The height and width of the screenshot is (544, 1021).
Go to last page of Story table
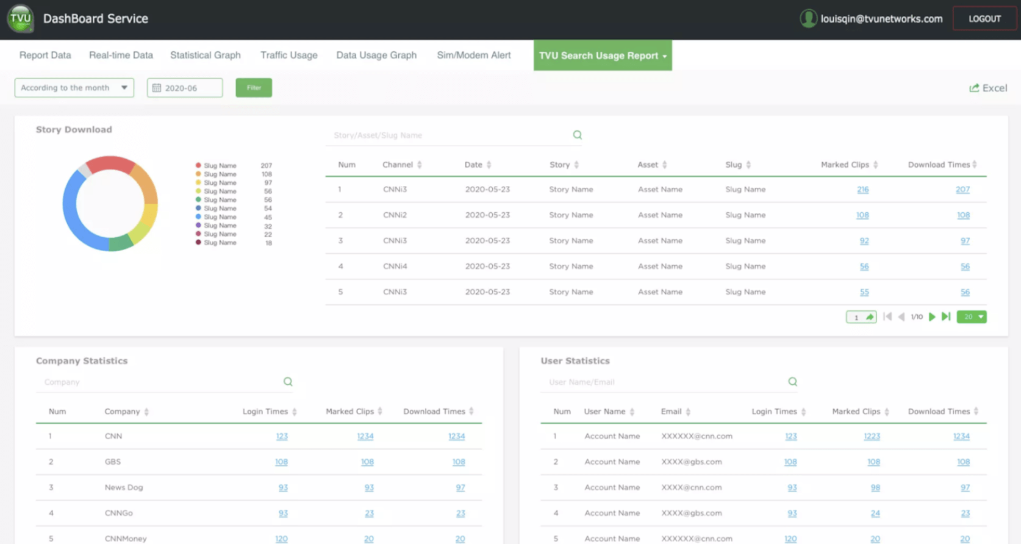(x=946, y=317)
